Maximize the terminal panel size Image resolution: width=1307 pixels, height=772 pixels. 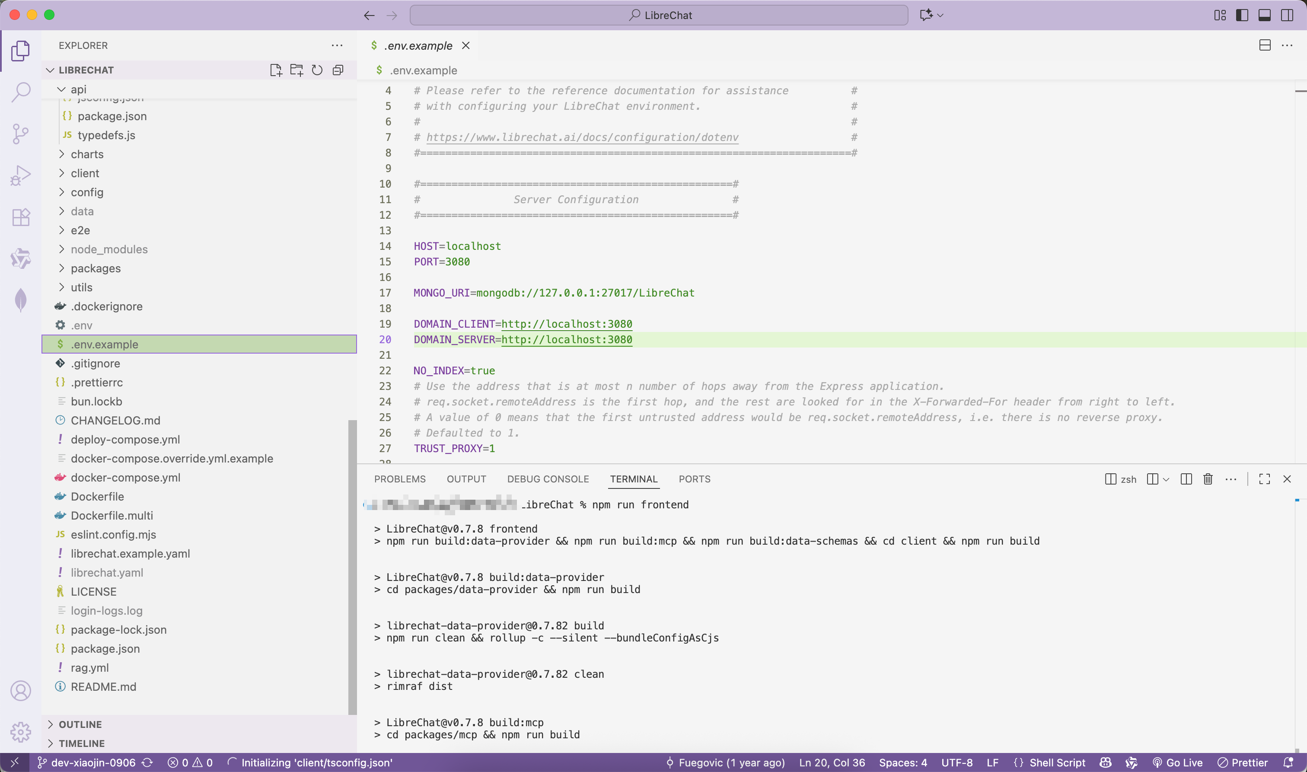click(1264, 479)
